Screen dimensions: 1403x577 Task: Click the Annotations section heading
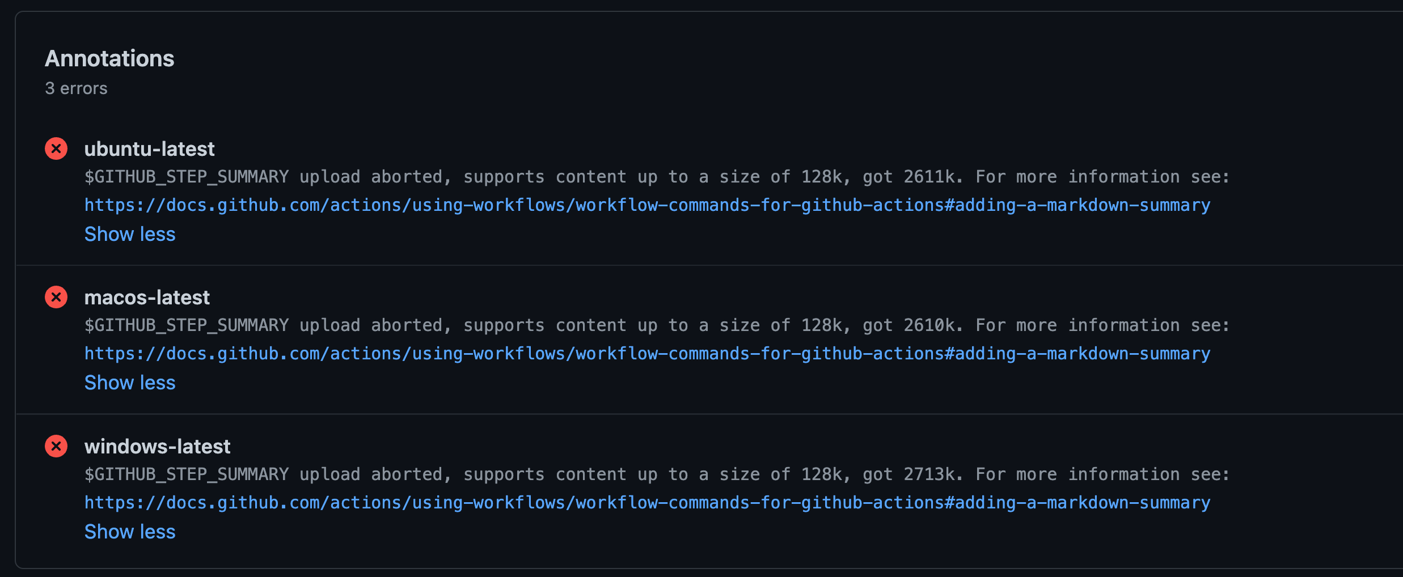click(109, 58)
